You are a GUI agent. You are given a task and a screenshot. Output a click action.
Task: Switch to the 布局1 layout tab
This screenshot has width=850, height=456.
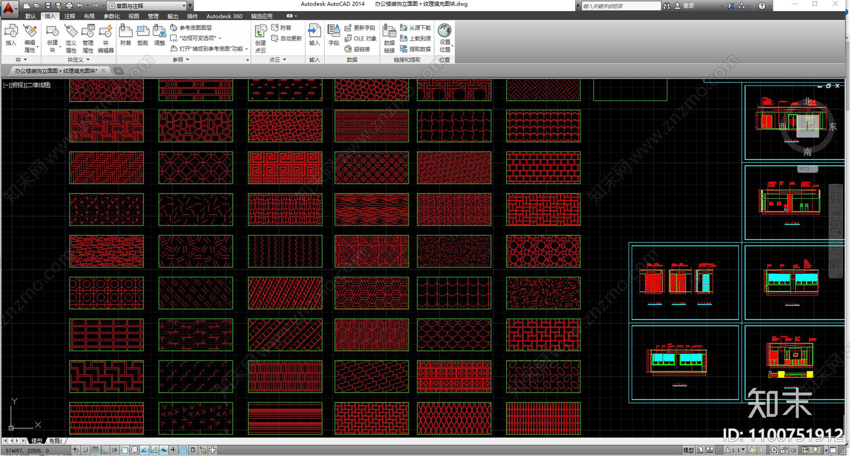pyautogui.click(x=55, y=441)
